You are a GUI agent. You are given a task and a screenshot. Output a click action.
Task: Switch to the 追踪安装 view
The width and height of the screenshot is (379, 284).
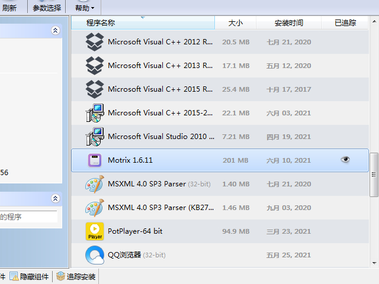76,276
